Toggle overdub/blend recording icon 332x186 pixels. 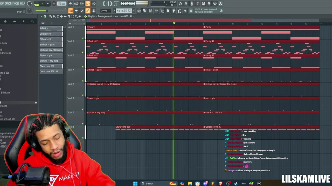(88, 4)
